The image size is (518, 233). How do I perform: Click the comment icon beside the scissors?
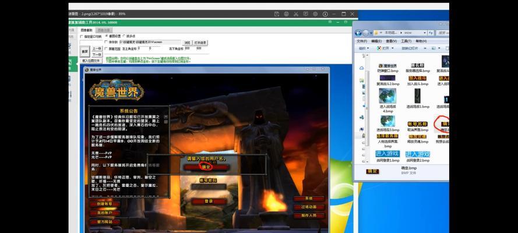pos(305,14)
